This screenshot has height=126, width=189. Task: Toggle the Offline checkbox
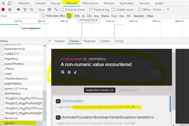tap(139, 9)
